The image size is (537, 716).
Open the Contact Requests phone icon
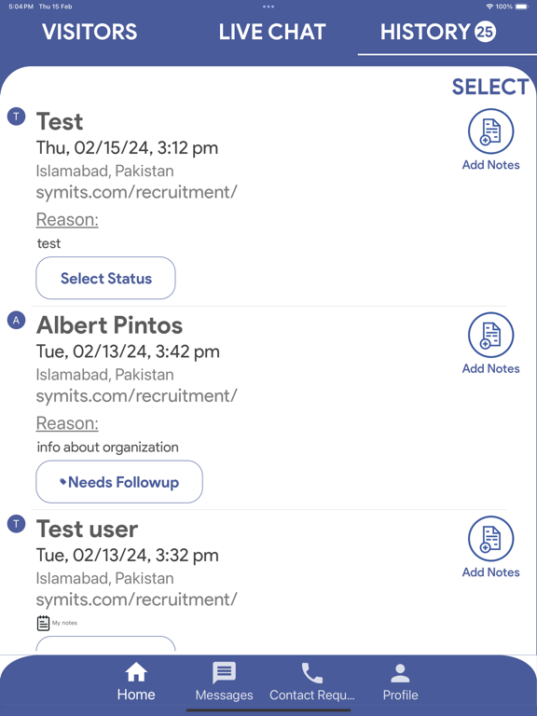312,672
